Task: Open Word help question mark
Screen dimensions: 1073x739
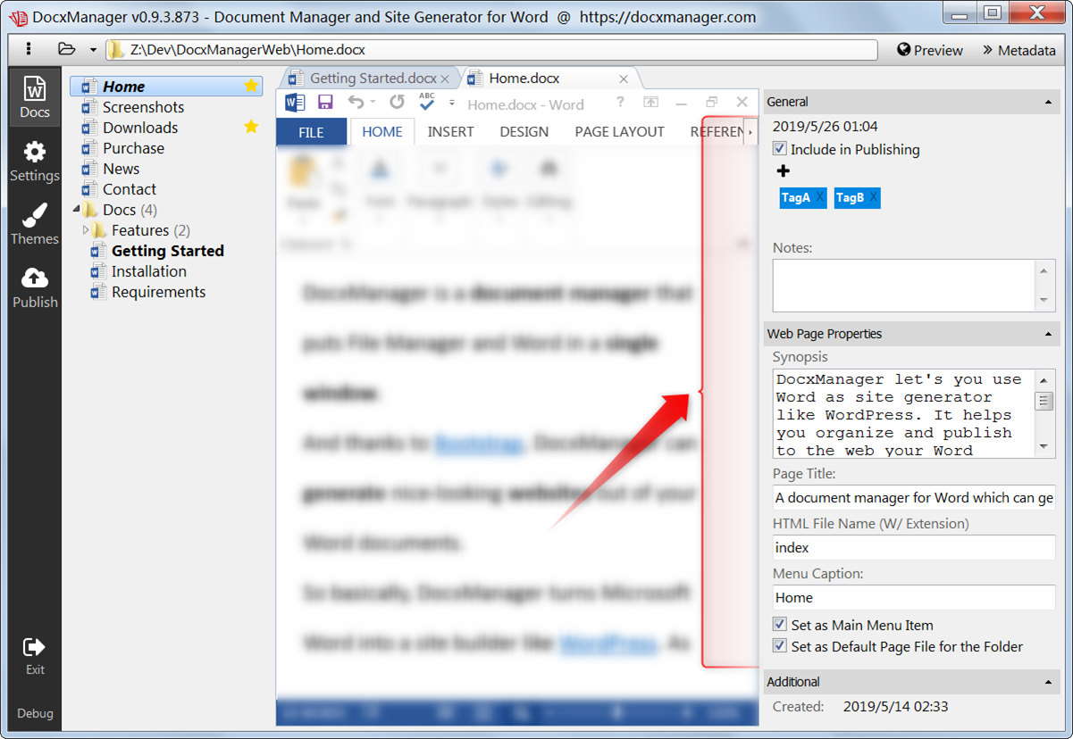Action: coord(620,103)
